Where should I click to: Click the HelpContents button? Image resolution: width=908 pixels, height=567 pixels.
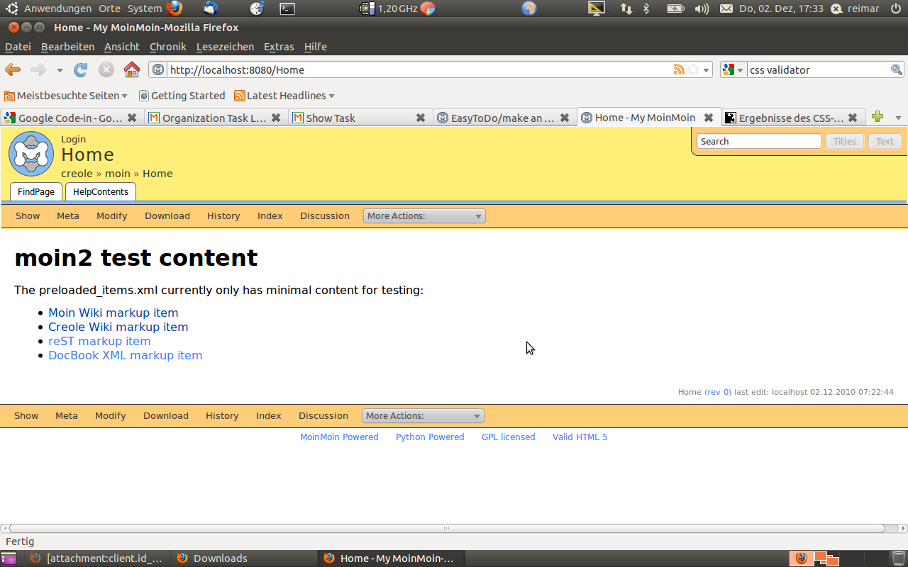pyautogui.click(x=101, y=192)
